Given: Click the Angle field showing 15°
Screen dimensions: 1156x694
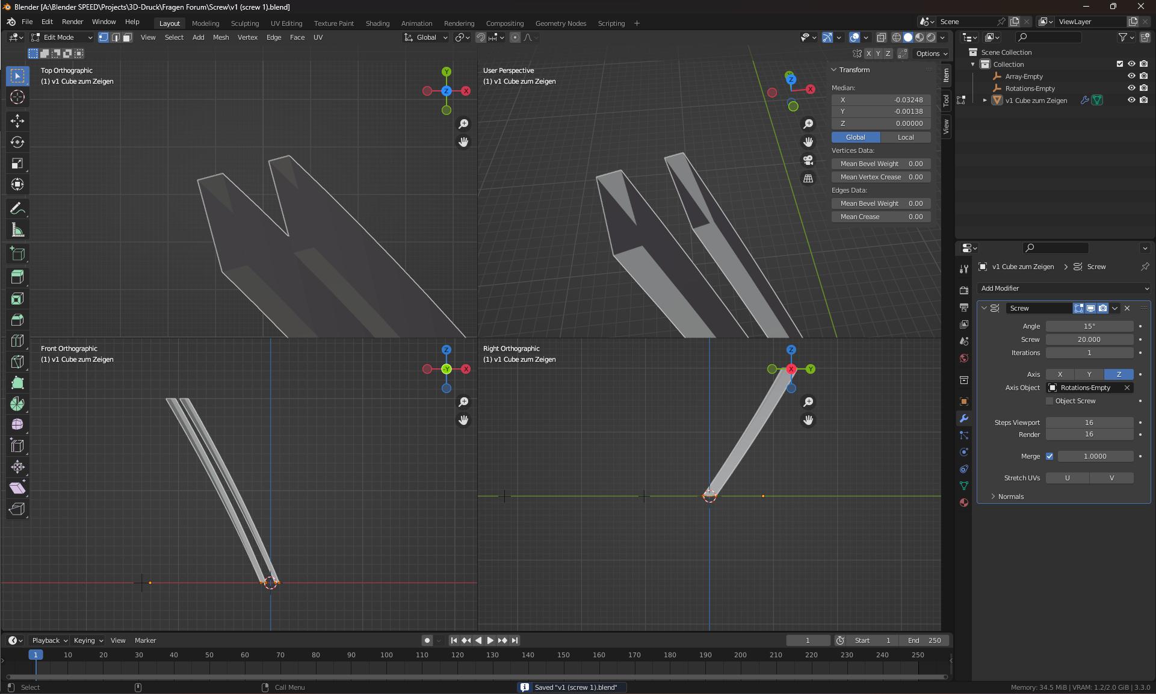Looking at the screenshot, I should pyautogui.click(x=1089, y=326).
